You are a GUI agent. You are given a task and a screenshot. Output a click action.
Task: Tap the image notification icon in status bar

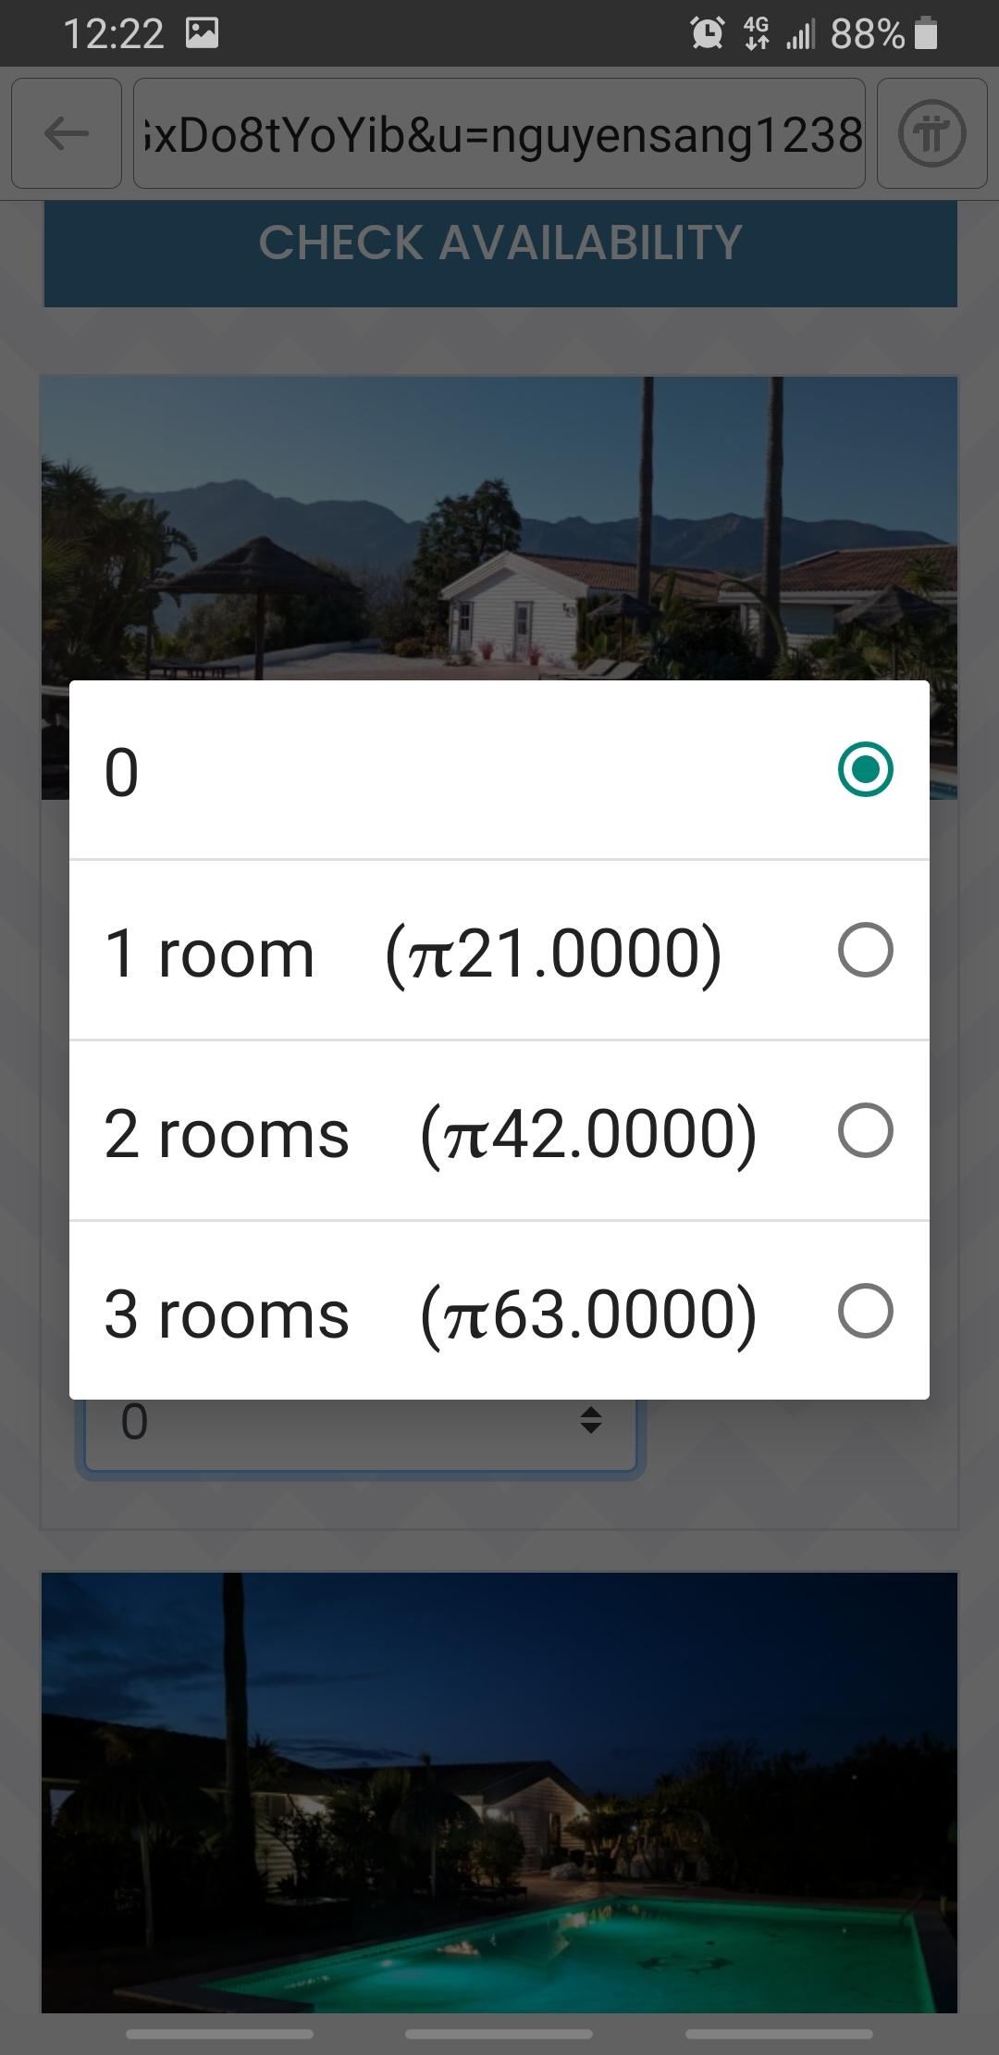coord(202,34)
